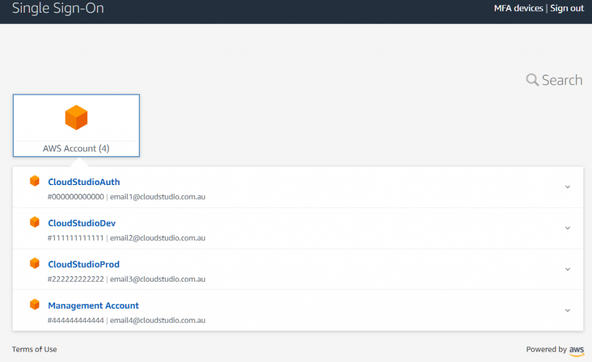Click email1@cloudstudio.com.au text
This screenshot has height=362, width=592.
point(157,197)
